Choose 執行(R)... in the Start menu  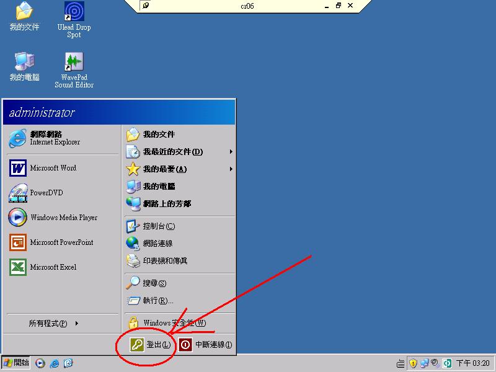click(x=180, y=300)
